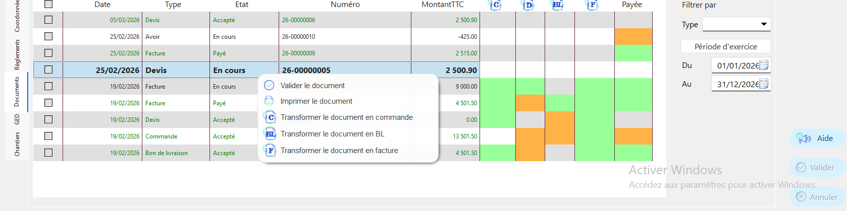Check the box for 19/02/2026 Facture Payé row
The height and width of the screenshot is (212, 847).
[48, 103]
